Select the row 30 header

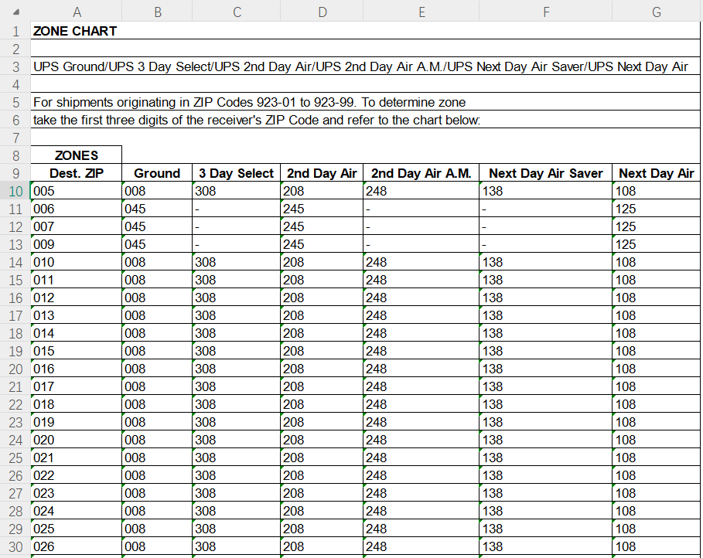click(15, 546)
